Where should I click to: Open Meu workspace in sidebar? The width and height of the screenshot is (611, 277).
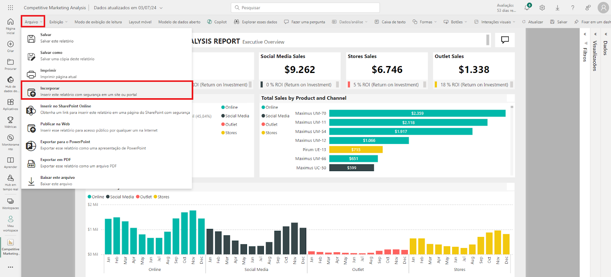point(10,224)
